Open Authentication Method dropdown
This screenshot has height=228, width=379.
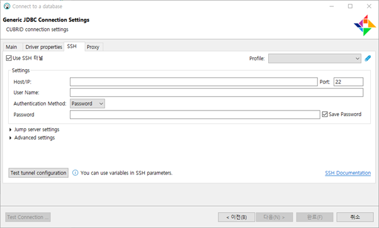[88, 104]
